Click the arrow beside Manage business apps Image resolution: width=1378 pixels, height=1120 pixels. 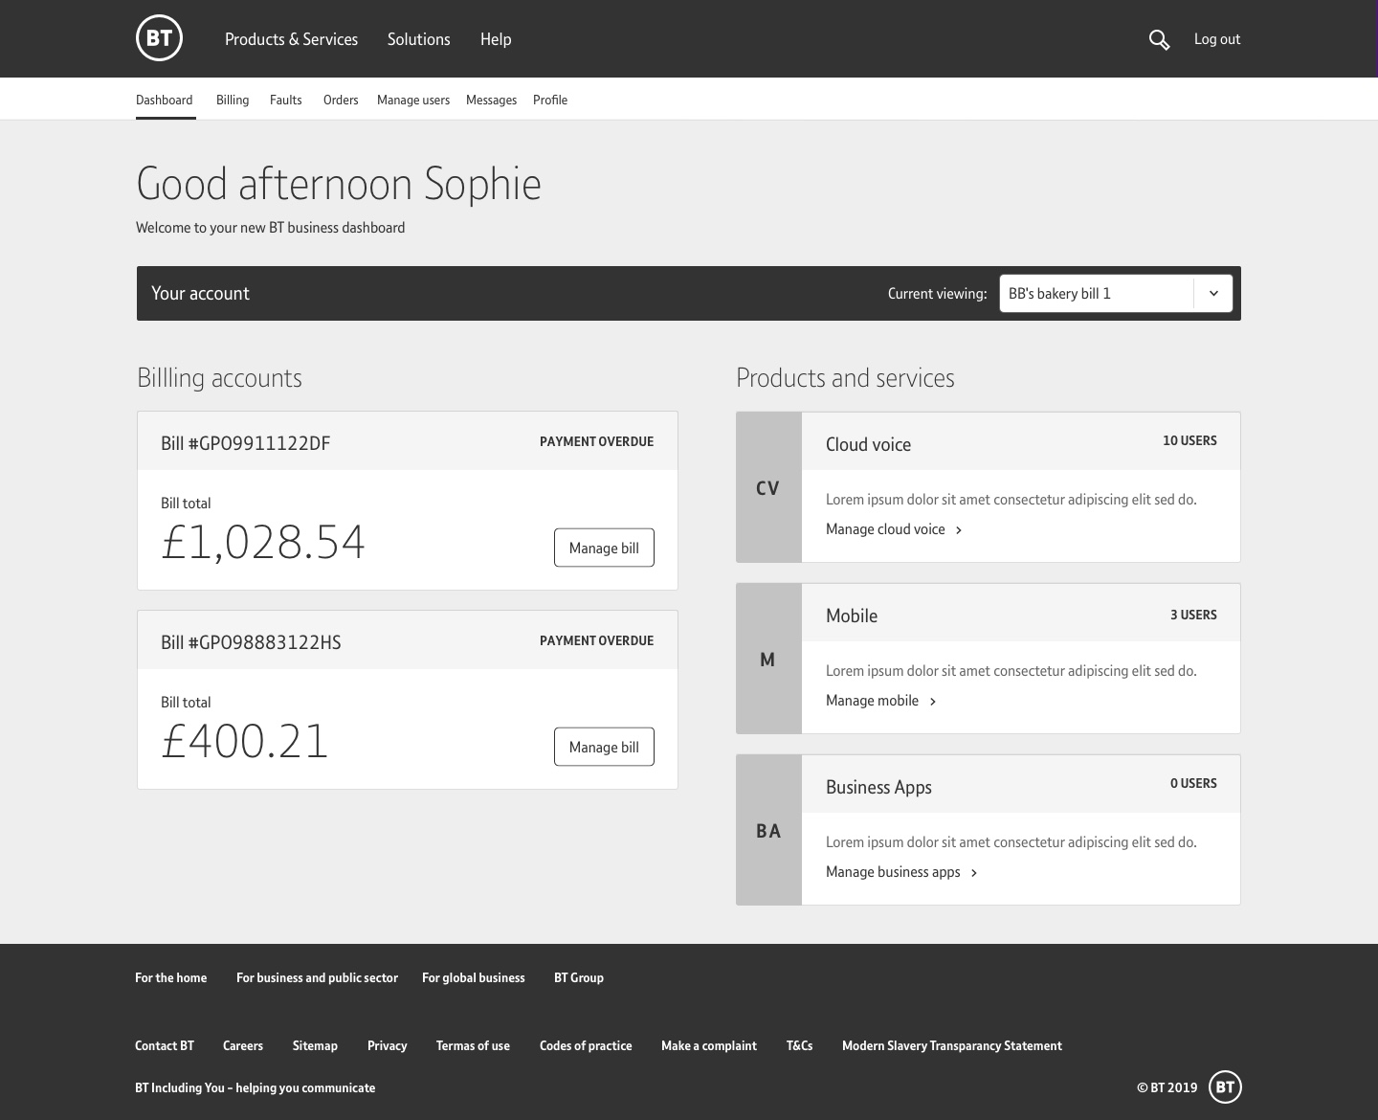[x=974, y=872]
